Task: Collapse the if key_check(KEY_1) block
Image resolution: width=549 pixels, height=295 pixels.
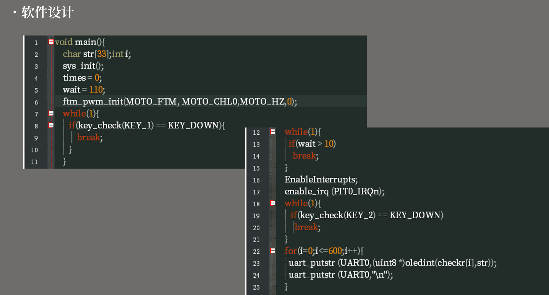Action: (x=51, y=125)
